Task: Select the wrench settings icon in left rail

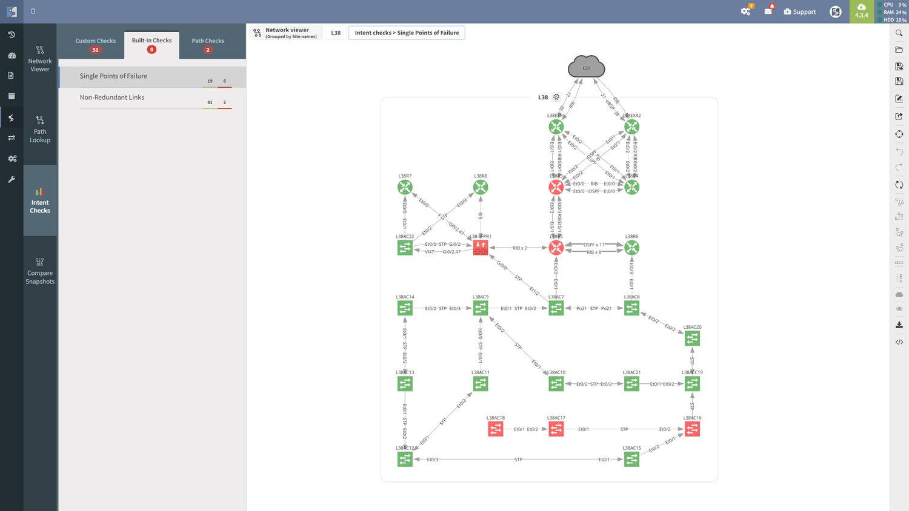Action: [11, 179]
